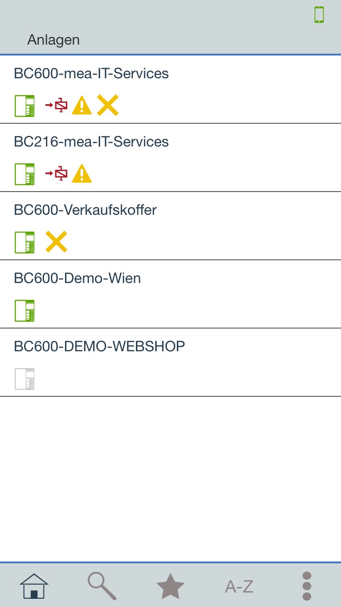
Task: Open the favorites star tab
Action: 170,586
